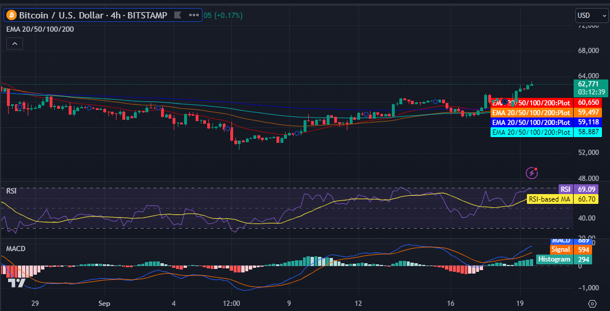Select the RSI pane label
The width and height of the screenshot is (610, 311).
pyautogui.click(x=12, y=191)
